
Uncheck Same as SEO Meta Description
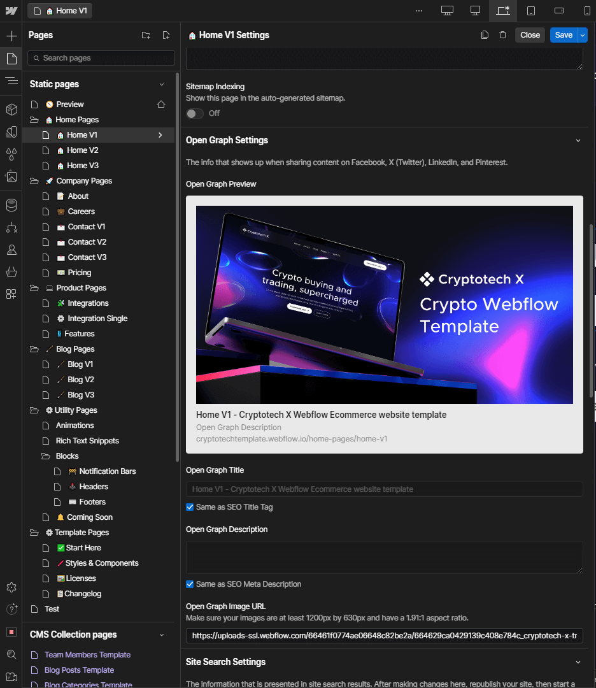[x=190, y=584]
